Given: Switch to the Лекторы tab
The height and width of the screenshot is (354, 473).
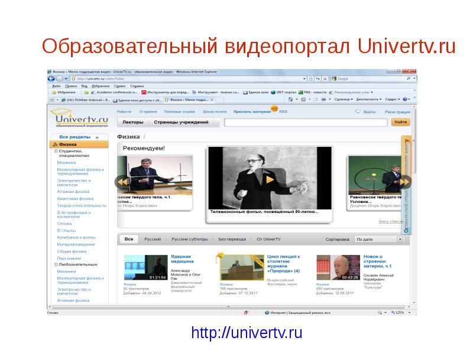Looking at the screenshot, I should [x=132, y=122].
